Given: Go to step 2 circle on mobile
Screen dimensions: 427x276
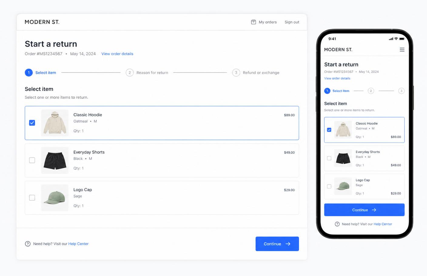Looking at the screenshot, I should pyautogui.click(x=371, y=91).
